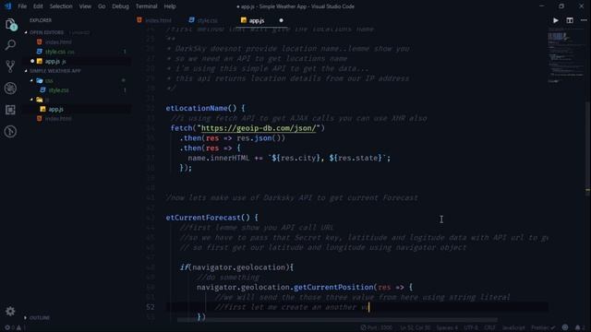Viewport: 591px width, 332px height.
Task: Open the Terminal menu
Action: tap(146, 6)
